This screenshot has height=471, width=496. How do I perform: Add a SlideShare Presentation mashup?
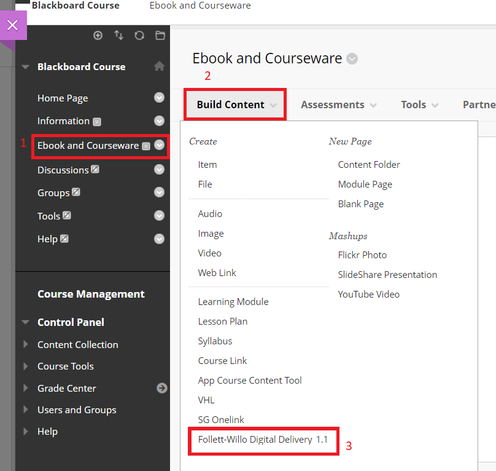coord(387,275)
